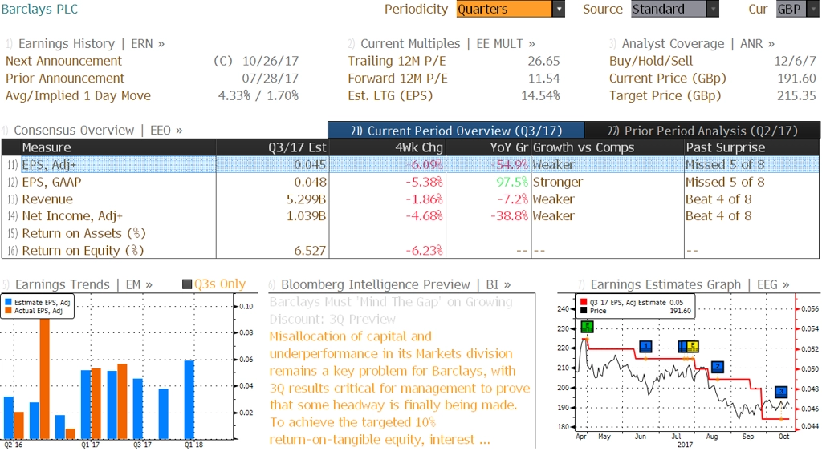This screenshot has height=451, width=822.
Task: Open Current Multiples | EE MULT link
Action: pos(448,43)
